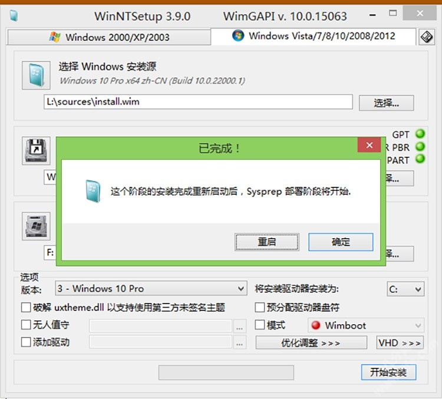
Task: Click the PART green status light
Action: click(x=420, y=159)
